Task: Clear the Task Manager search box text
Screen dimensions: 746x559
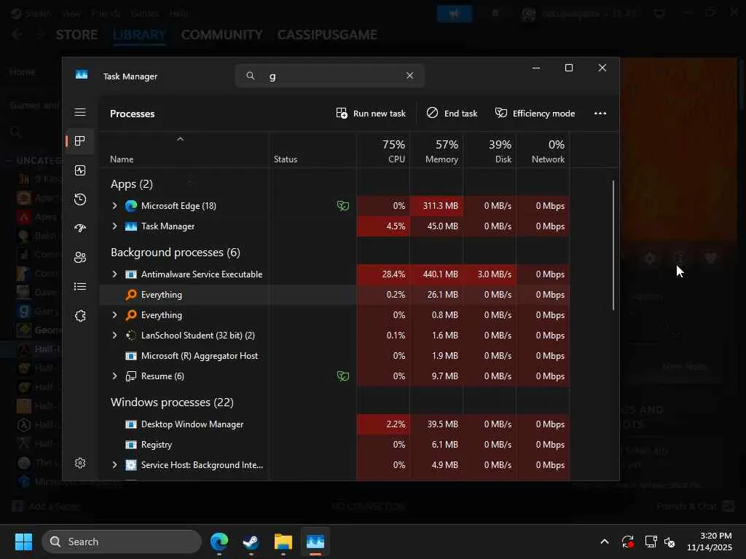Action: (x=409, y=76)
